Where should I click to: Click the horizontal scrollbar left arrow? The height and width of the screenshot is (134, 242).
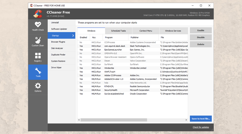pyautogui.click(x=79, y=120)
